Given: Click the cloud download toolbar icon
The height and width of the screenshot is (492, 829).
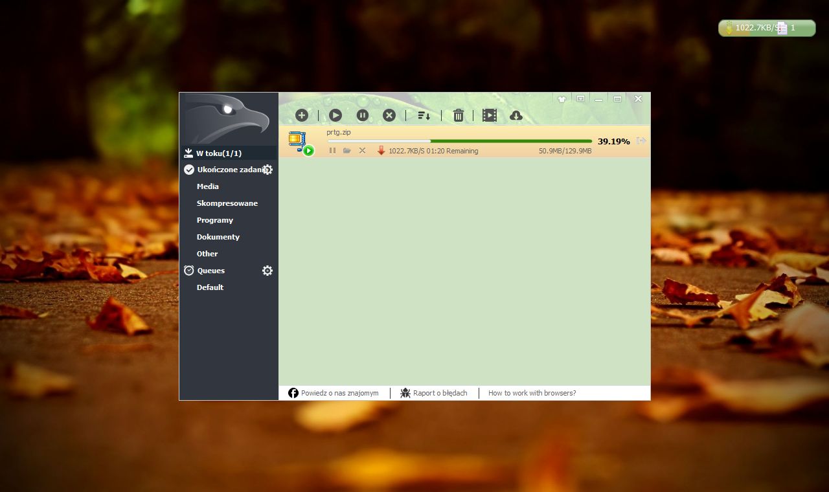Looking at the screenshot, I should [516, 115].
